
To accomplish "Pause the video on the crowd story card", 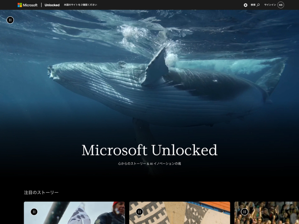I will pyautogui.click(x=245, y=212).
